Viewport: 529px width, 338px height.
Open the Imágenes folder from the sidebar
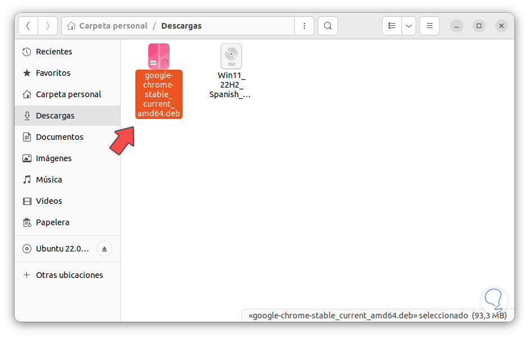[53, 158]
